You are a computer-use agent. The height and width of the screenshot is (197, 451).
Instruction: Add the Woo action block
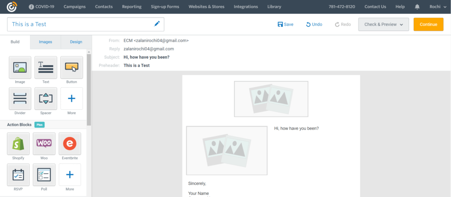(44, 143)
